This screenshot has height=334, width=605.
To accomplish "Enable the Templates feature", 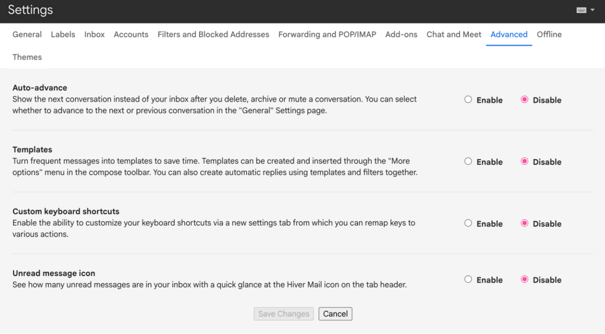I will point(468,161).
